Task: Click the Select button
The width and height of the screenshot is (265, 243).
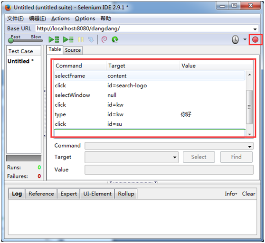Action: click(199, 157)
